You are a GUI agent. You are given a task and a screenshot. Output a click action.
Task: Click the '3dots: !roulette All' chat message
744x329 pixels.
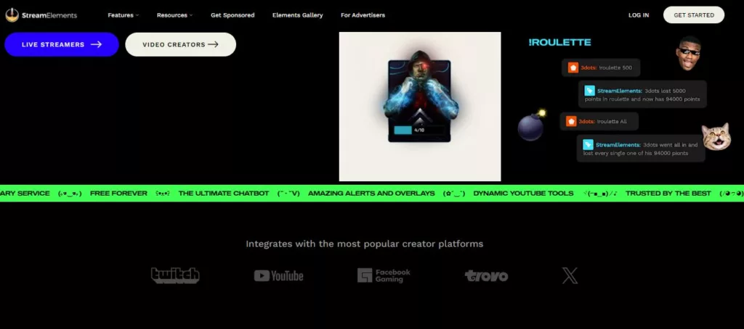click(599, 122)
